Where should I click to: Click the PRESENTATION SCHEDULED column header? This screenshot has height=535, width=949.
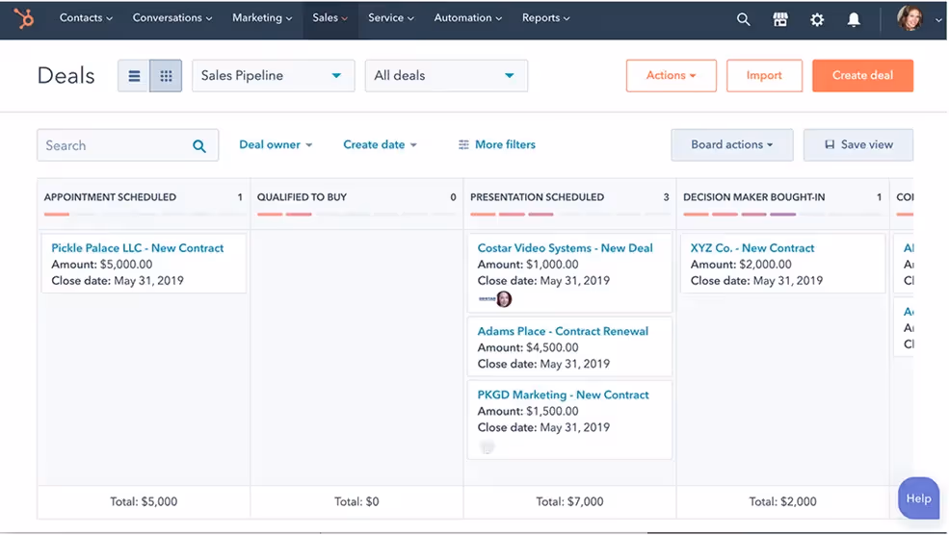pyautogui.click(x=537, y=197)
